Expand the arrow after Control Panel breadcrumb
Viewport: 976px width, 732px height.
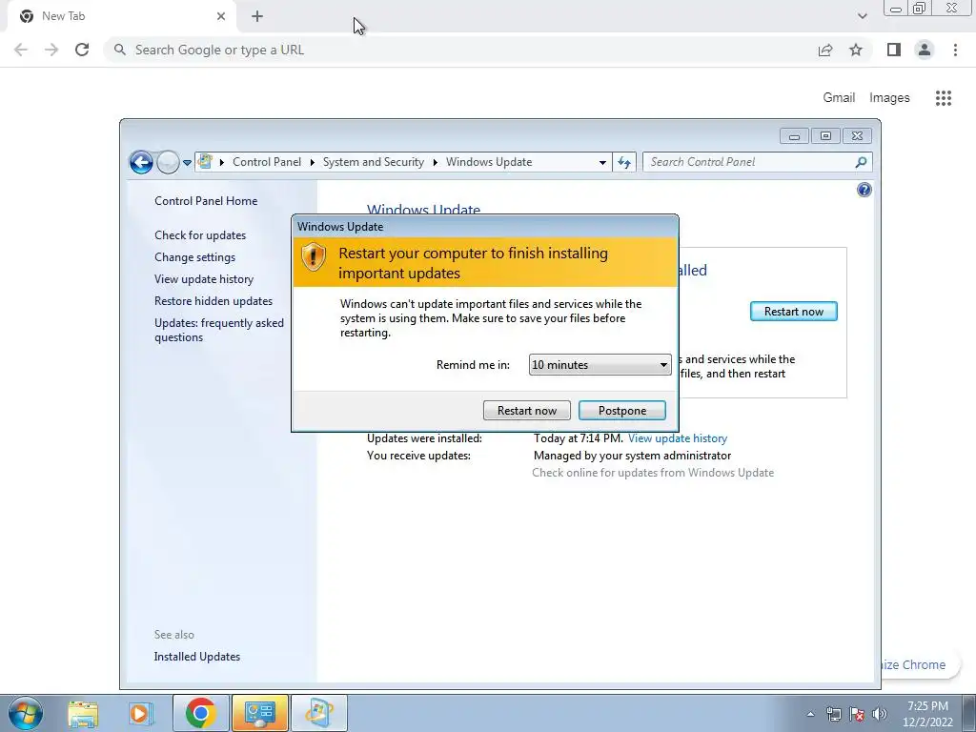click(312, 162)
